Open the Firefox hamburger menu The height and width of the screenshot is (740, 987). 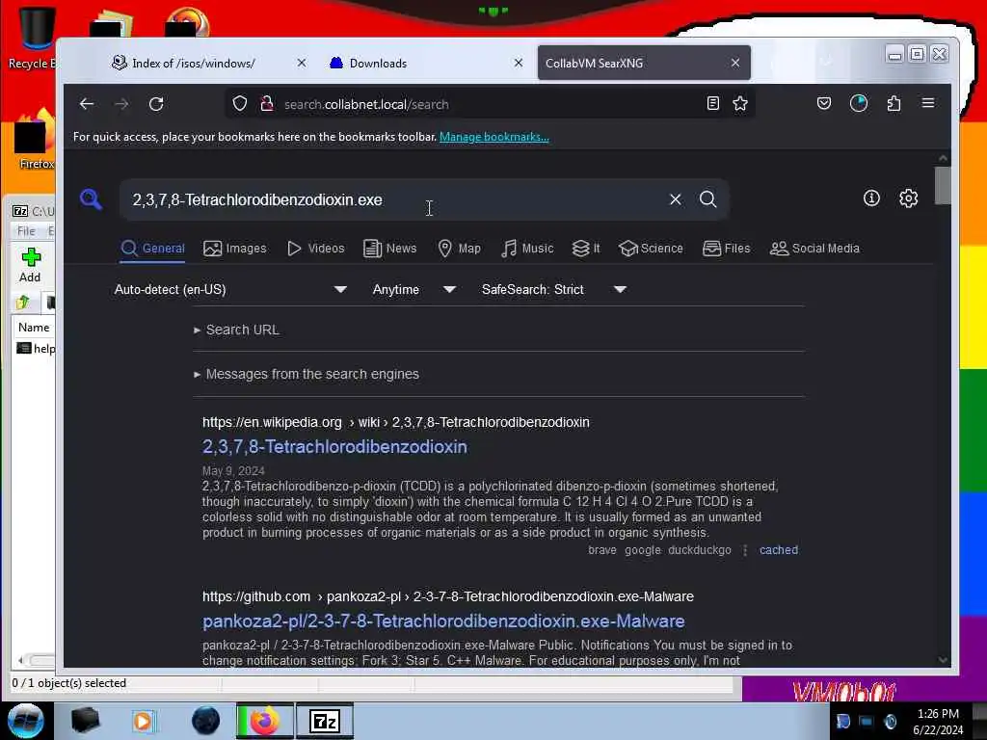928,103
